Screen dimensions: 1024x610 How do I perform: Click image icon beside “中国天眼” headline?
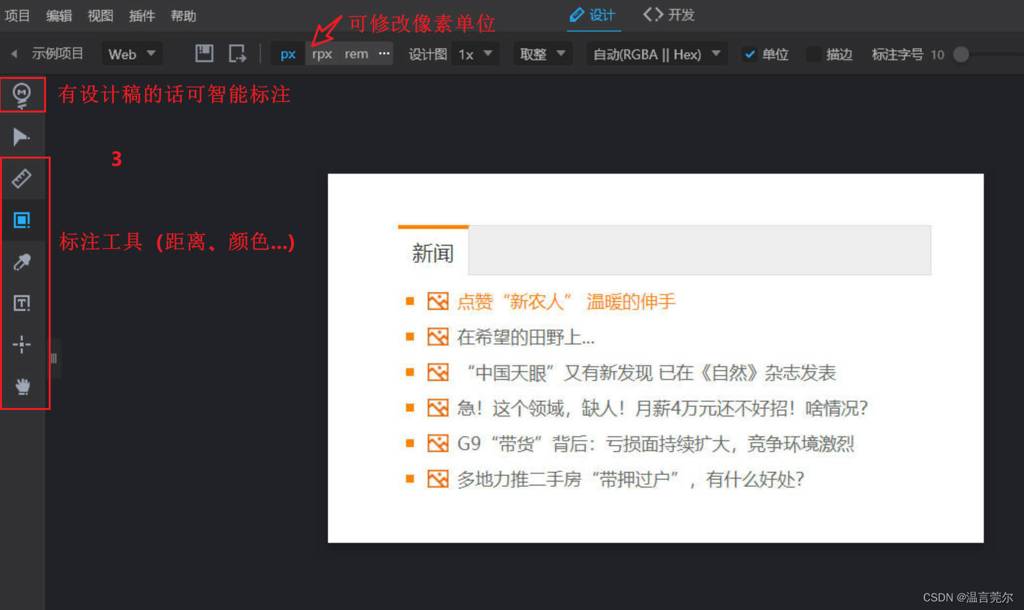[438, 372]
